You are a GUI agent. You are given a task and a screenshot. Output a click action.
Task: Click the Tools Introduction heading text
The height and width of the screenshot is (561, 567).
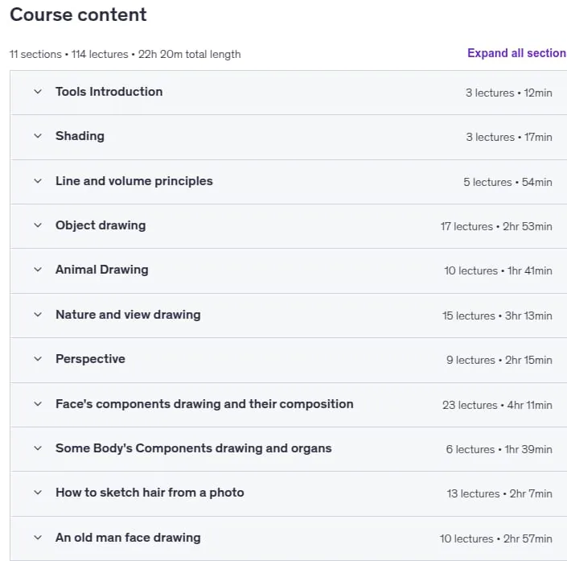tap(109, 92)
